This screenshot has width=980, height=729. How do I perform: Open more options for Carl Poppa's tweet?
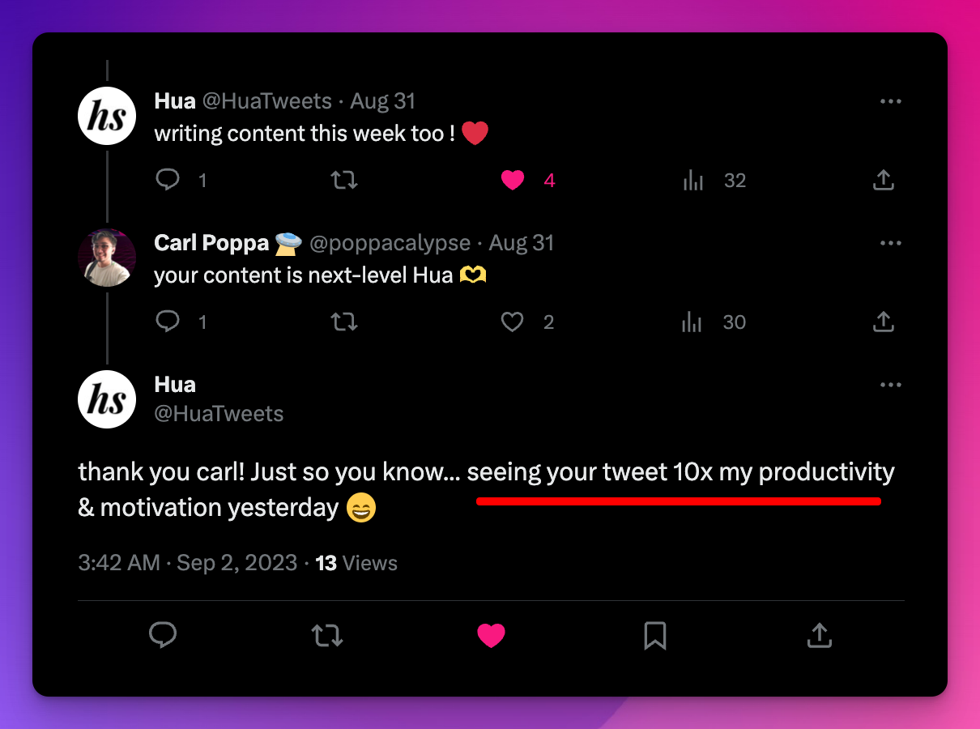890,244
